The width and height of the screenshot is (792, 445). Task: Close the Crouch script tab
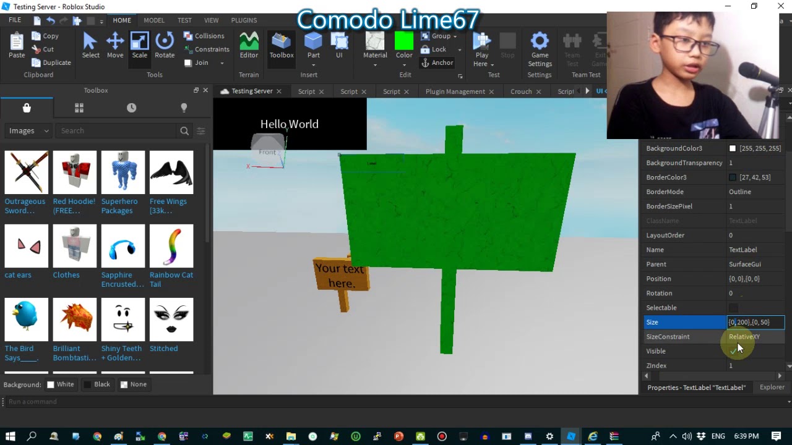pos(538,91)
